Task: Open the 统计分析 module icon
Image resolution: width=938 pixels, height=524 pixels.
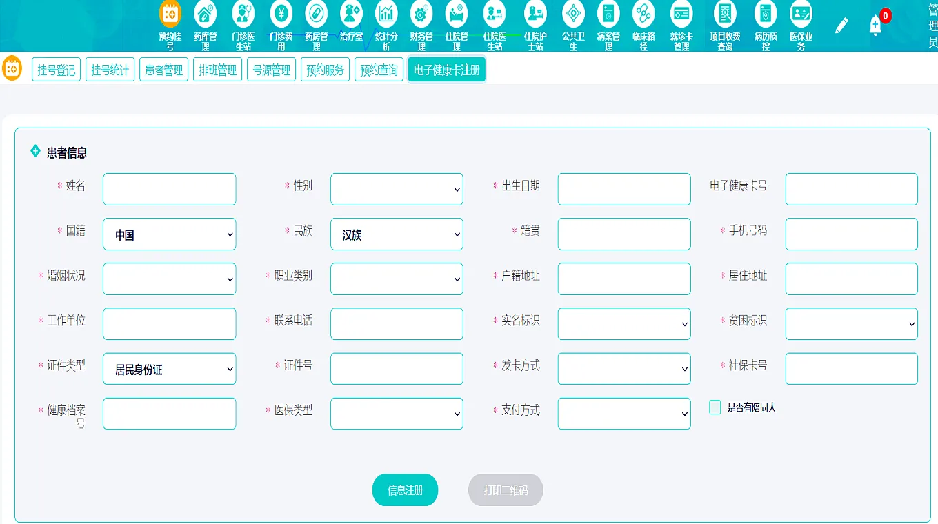Action: pos(386,14)
